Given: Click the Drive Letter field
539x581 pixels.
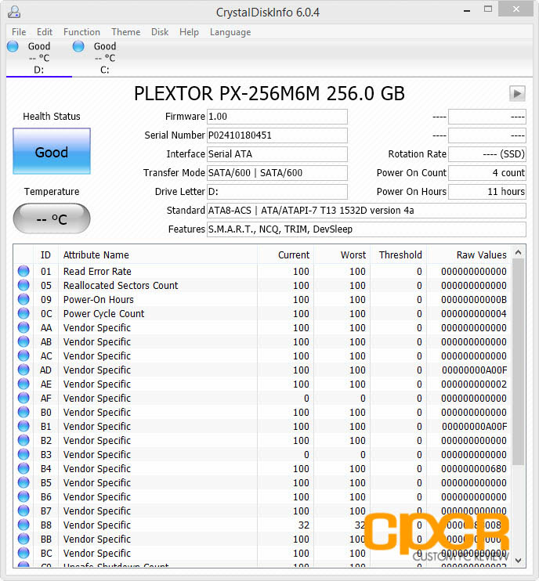Looking at the screenshot, I should [277, 192].
